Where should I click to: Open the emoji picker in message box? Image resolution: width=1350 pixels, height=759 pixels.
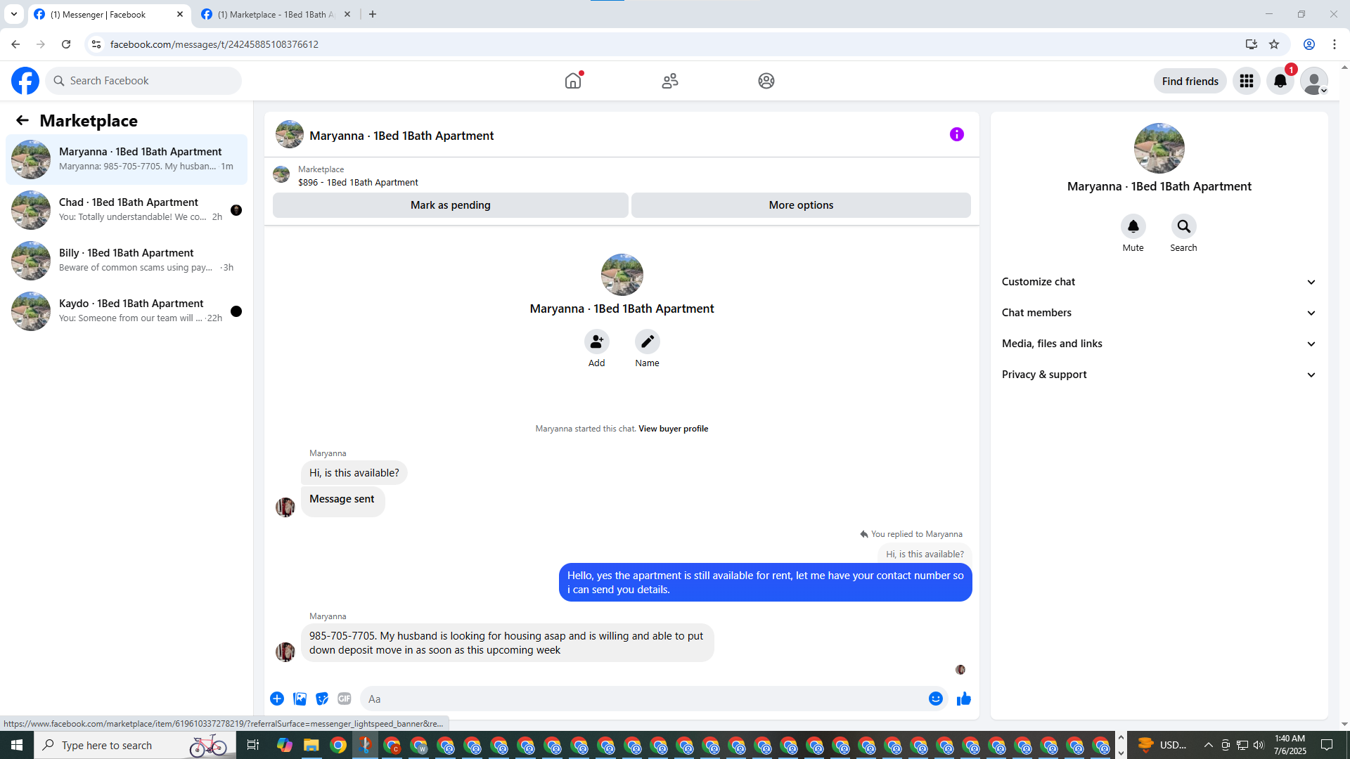935,699
